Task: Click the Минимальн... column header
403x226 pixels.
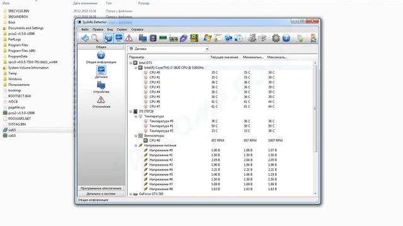Action: (253, 57)
